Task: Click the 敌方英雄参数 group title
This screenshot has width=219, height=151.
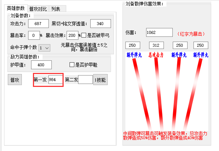Action: tap(25, 57)
